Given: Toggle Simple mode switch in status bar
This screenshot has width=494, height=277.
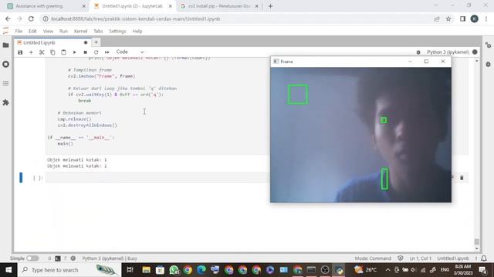Looking at the screenshot, I should [x=32, y=259].
